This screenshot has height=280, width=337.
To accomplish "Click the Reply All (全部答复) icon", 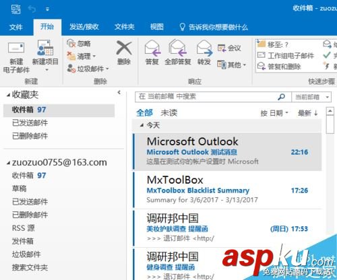I will tap(178, 48).
